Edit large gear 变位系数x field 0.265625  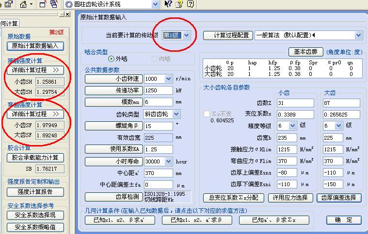pyautogui.click(x=341, y=115)
